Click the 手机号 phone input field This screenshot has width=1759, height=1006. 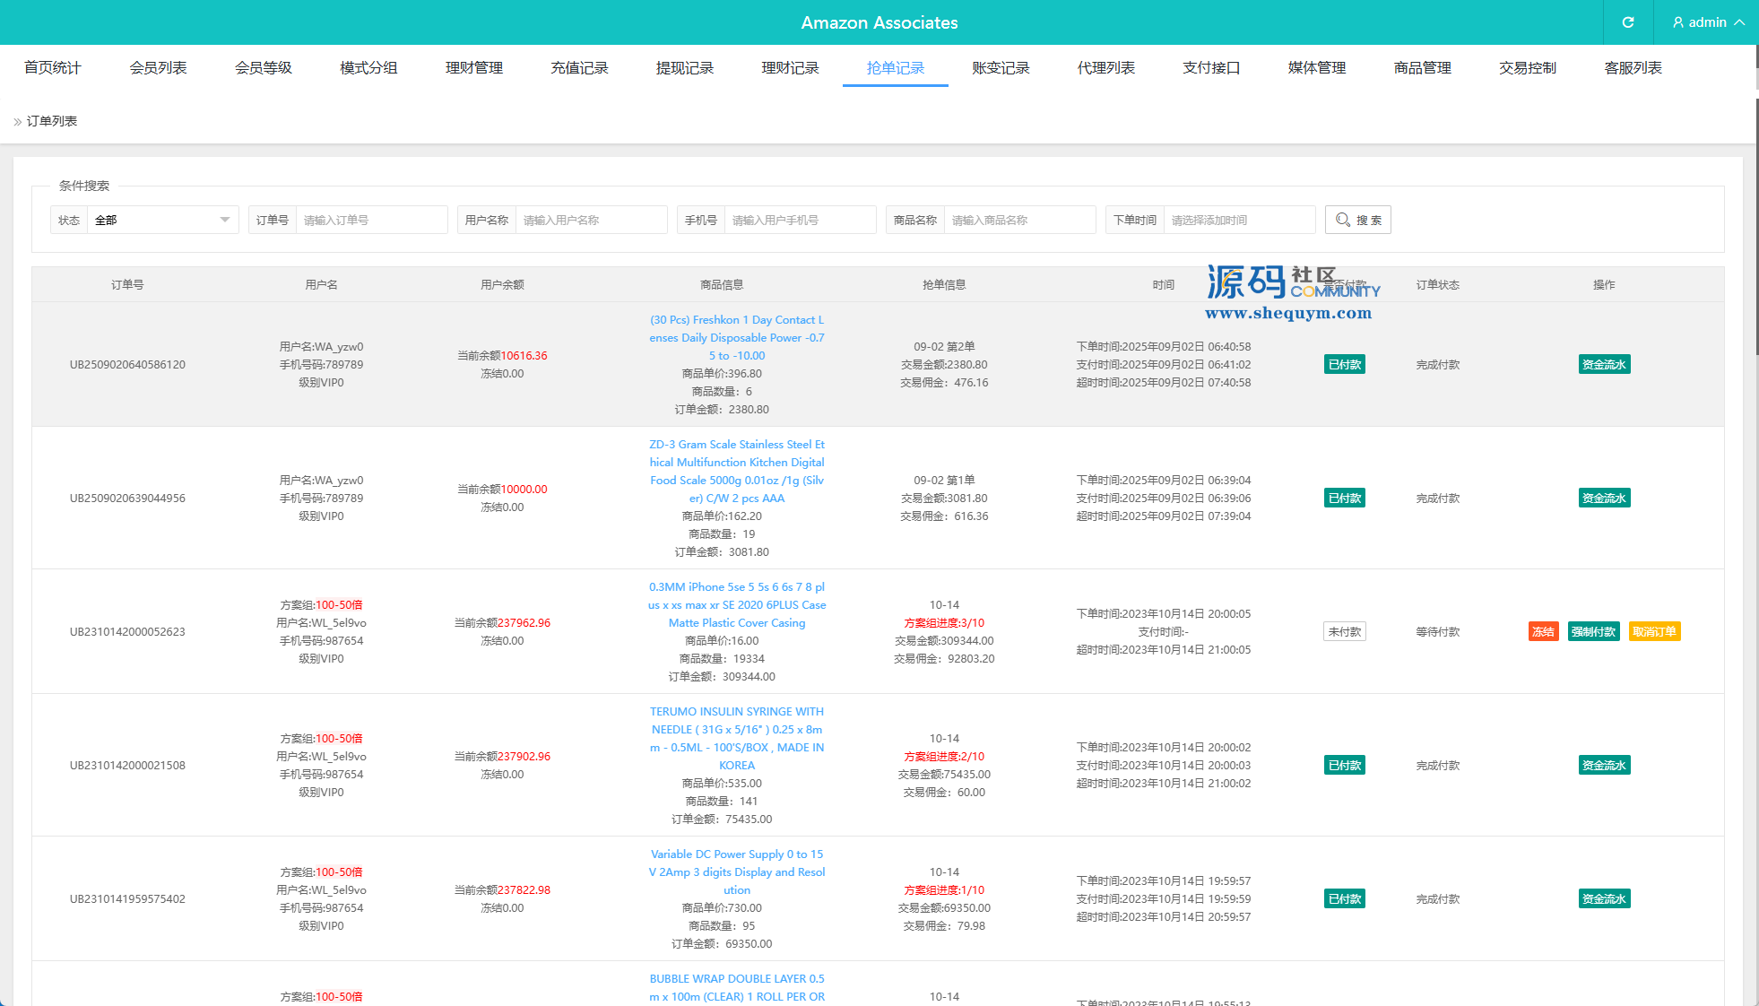[x=800, y=220]
